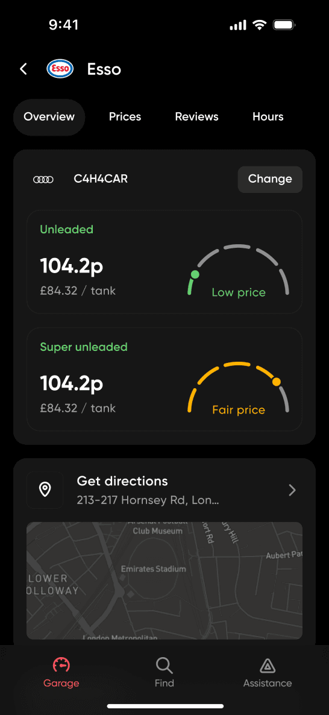The image size is (329, 715).
Task: Tap the Audi rings car logo
Action: point(43,180)
